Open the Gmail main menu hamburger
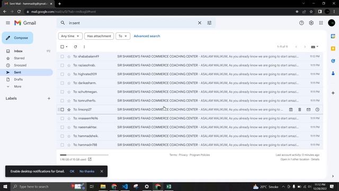 click(x=8, y=23)
